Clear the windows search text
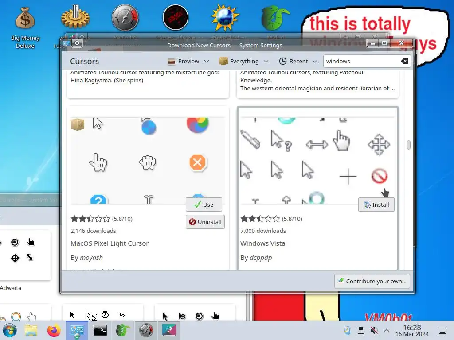The image size is (454, 340). point(404,61)
